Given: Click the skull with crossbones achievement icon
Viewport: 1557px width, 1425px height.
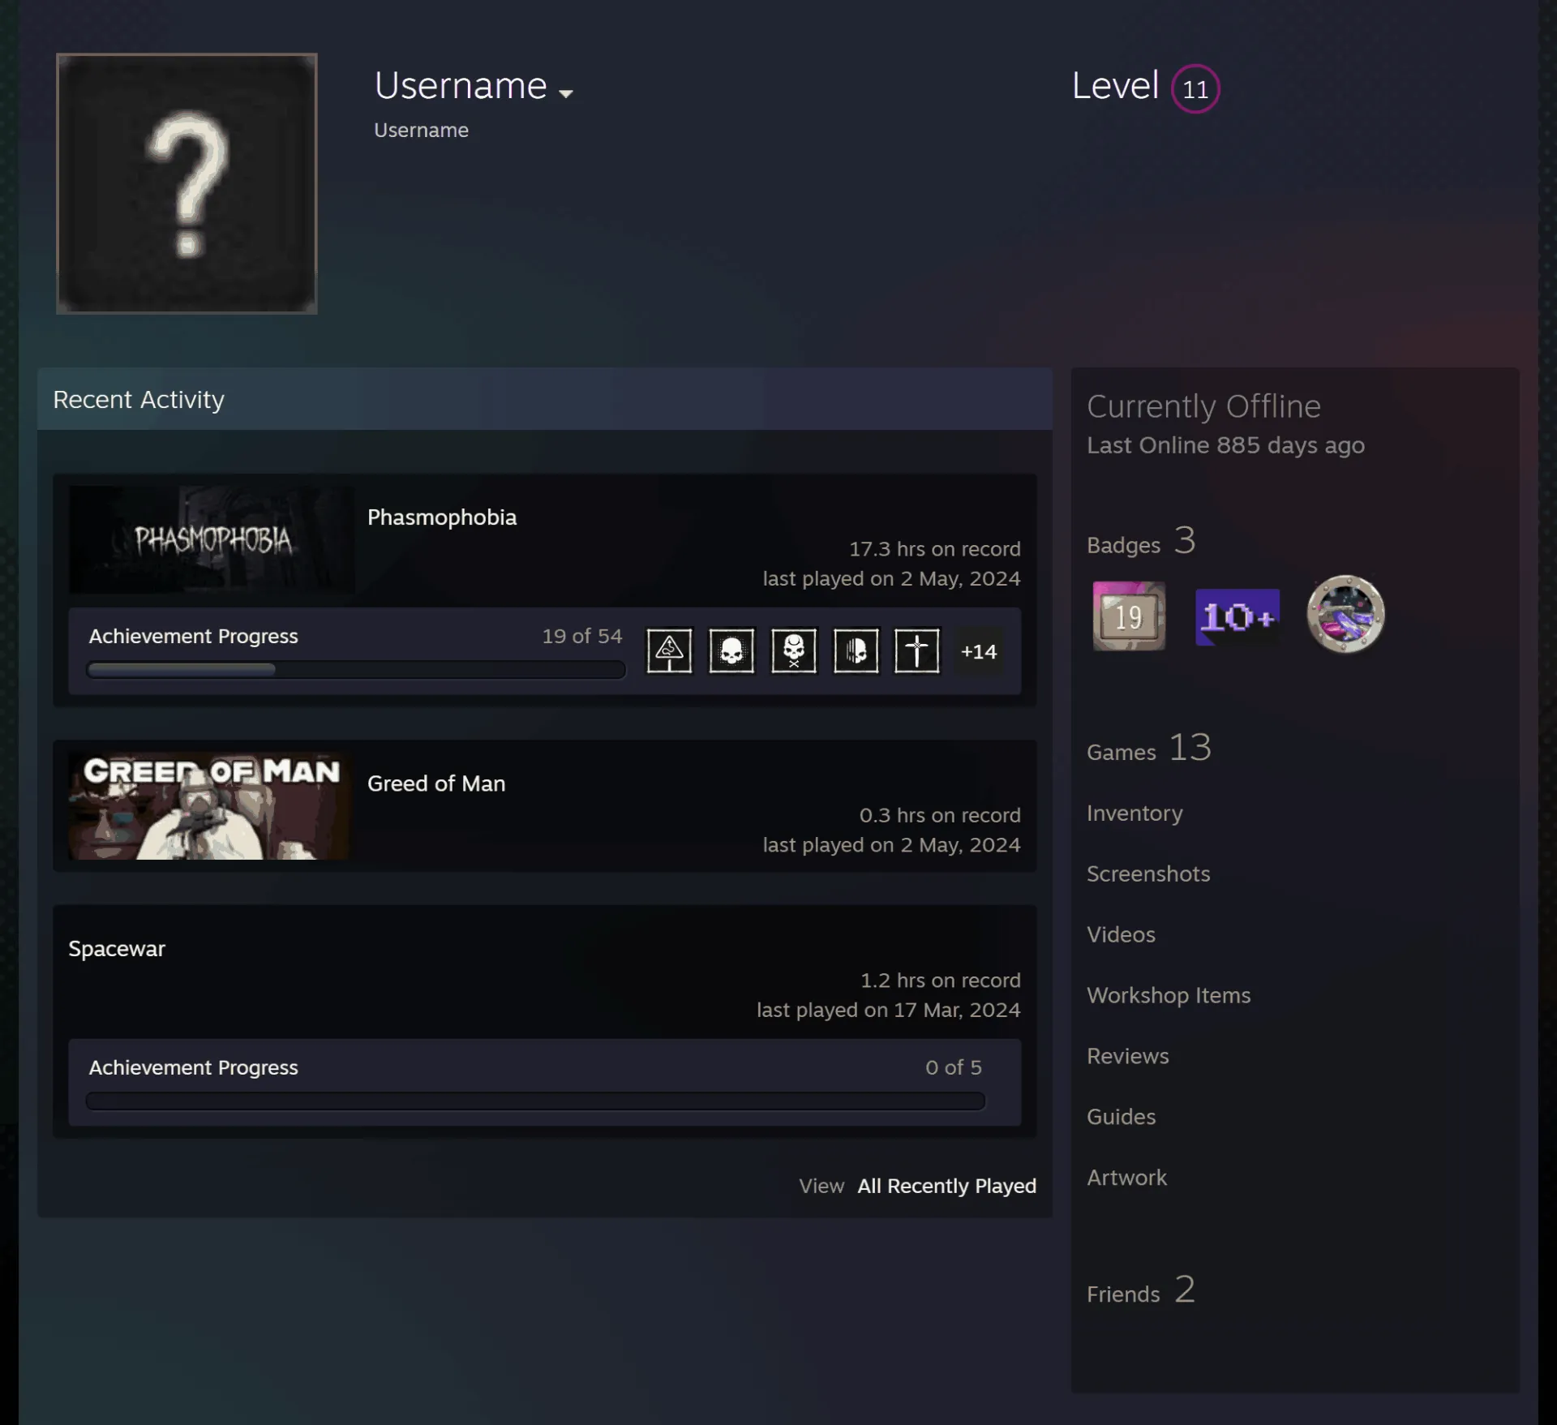Looking at the screenshot, I should pos(794,651).
